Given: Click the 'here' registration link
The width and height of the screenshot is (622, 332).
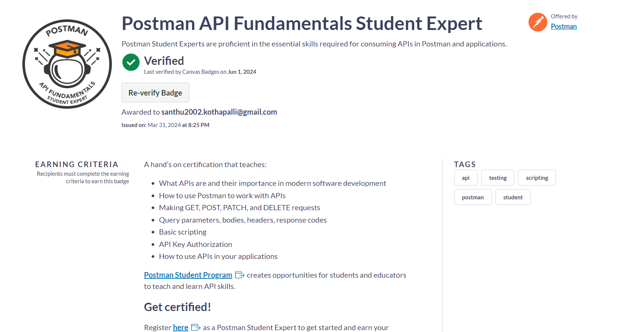Looking at the screenshot, I should point(181,328).
